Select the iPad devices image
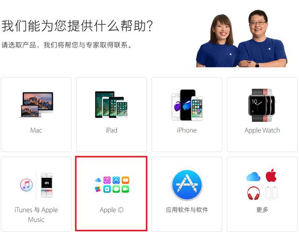The image size is (299, 234). [112, 105]
